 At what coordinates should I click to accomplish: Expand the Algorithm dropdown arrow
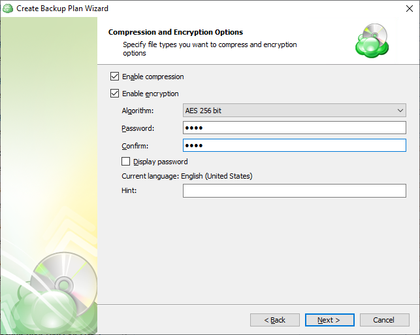[399, 111]
